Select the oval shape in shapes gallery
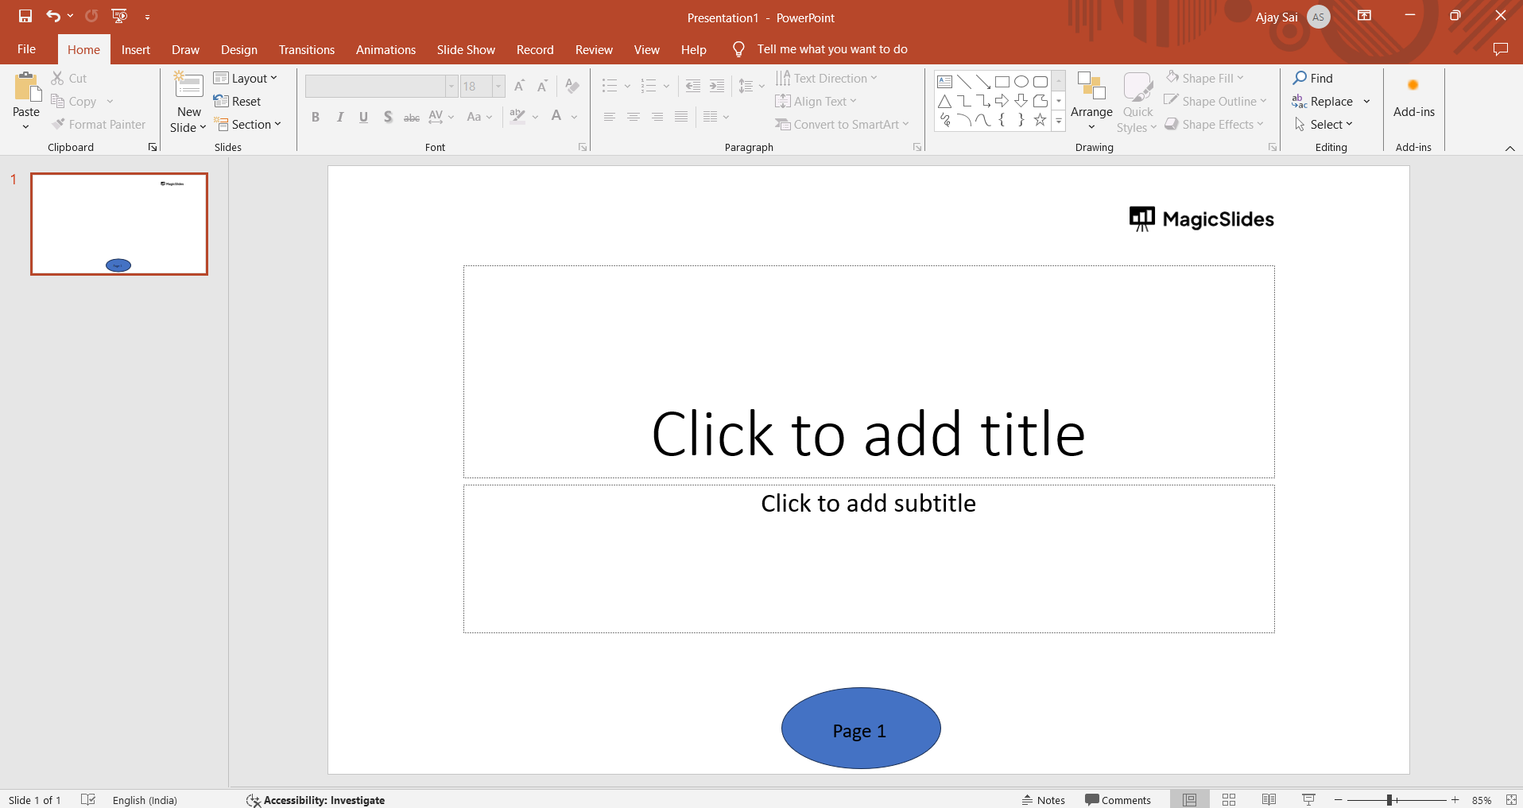The image size is (1523, 808). click(1021, 81)
